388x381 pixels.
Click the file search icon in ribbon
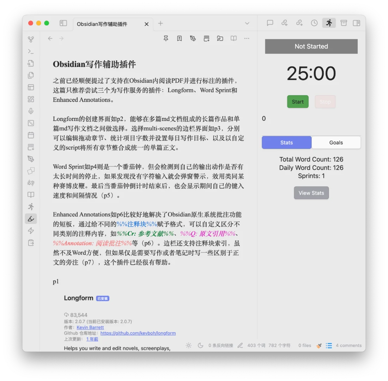(31, 64)
